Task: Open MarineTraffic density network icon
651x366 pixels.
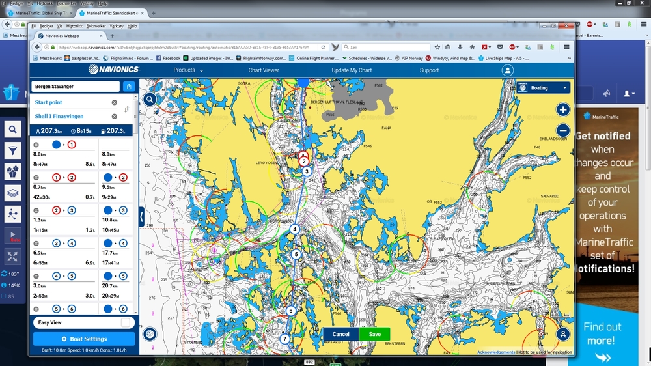Action: coord(12,214)
